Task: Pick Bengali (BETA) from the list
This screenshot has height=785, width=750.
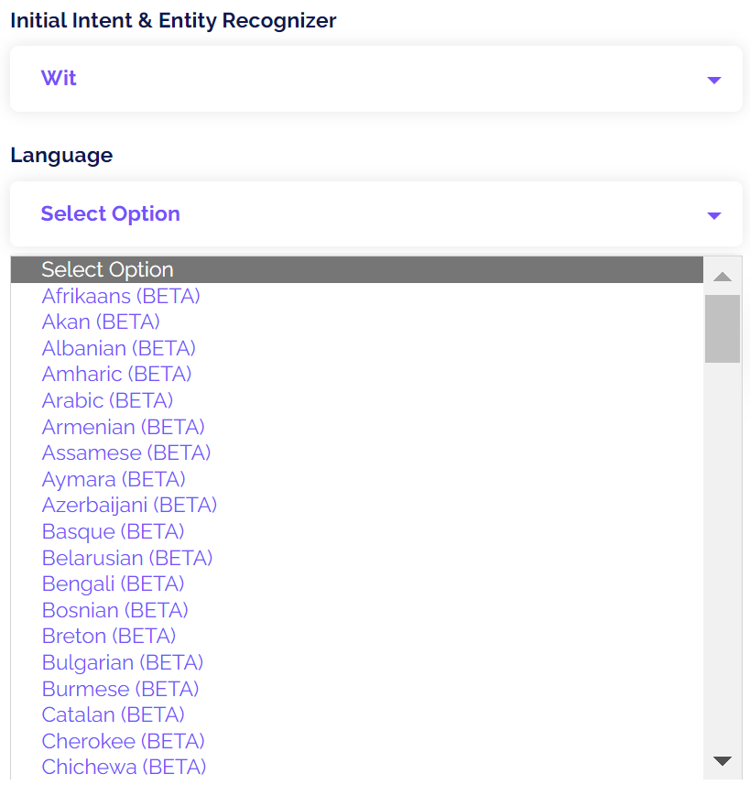Action: [x=113, y=583]
